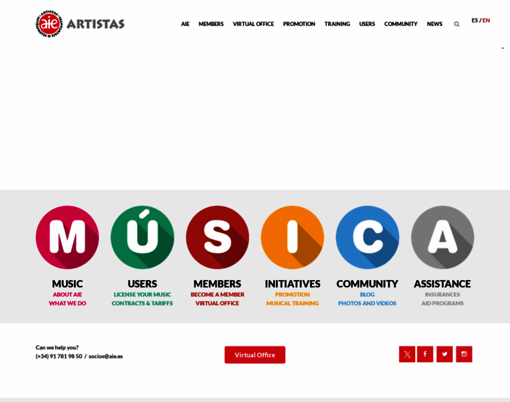Screen dimensions: 510x402
Task: Open the News menu item
Action: tap(435, 24)
